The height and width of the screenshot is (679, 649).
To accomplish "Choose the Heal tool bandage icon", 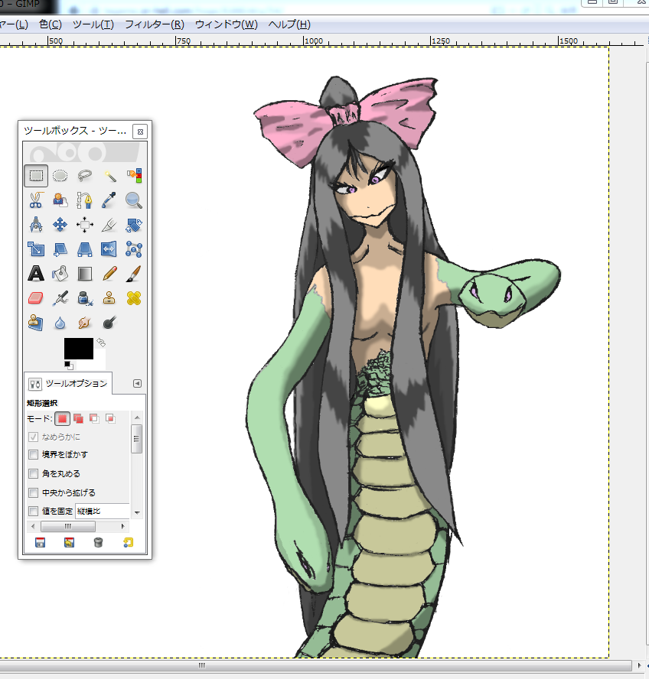I will pyautogui.click(x=134, y=297).
